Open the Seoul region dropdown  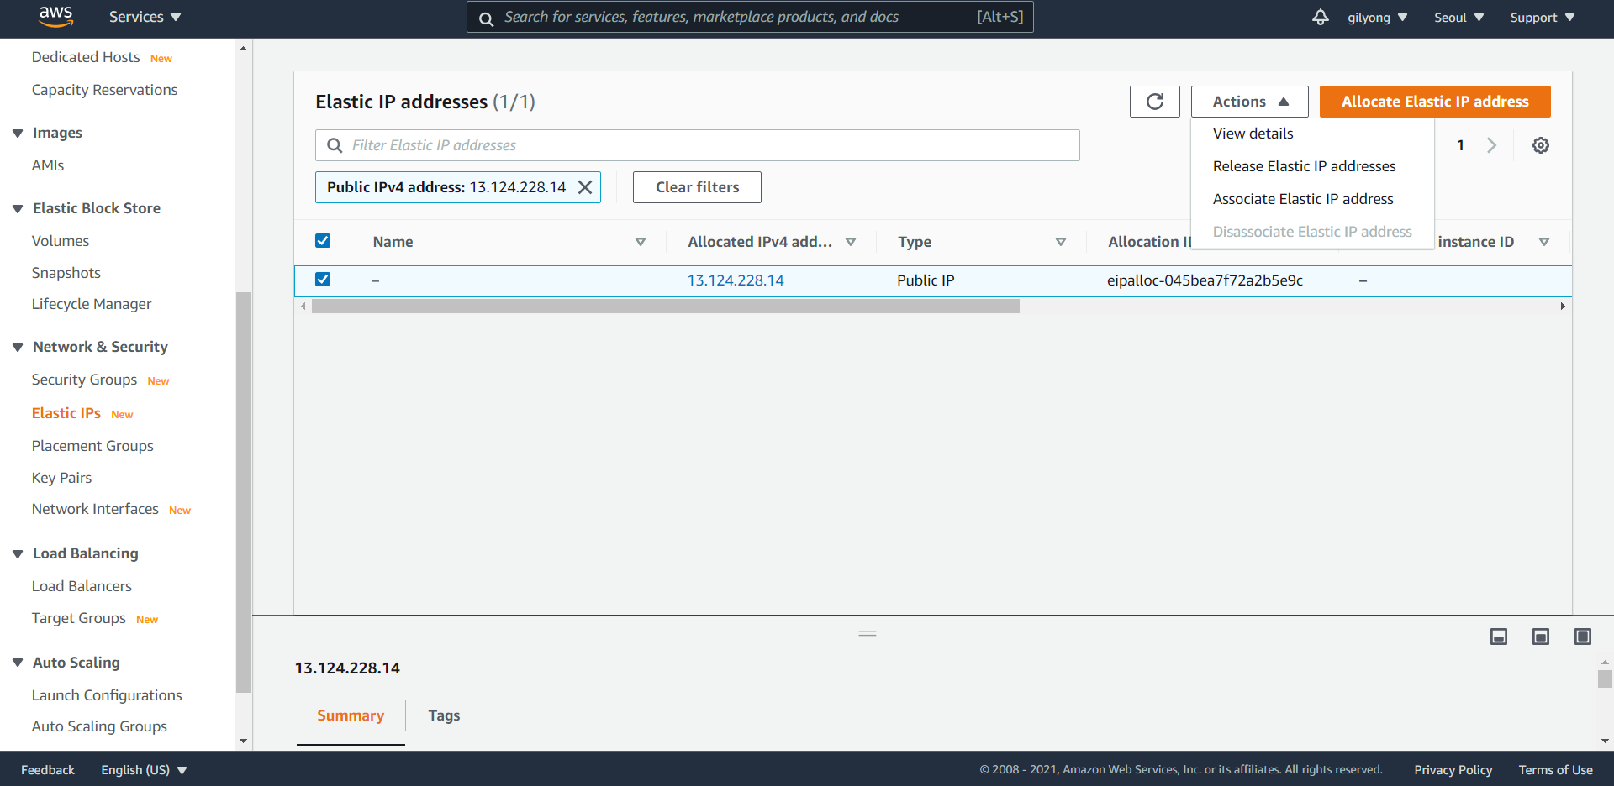[1458, 18]
